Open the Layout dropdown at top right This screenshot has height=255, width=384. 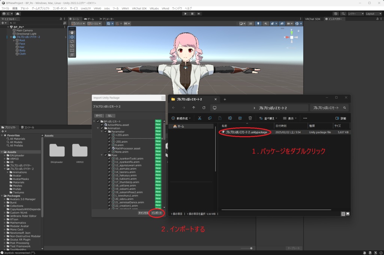[373, 14]
